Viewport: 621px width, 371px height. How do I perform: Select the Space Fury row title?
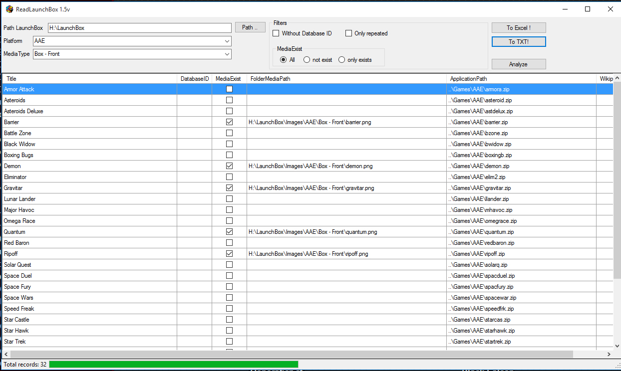[x=17, y=287]
